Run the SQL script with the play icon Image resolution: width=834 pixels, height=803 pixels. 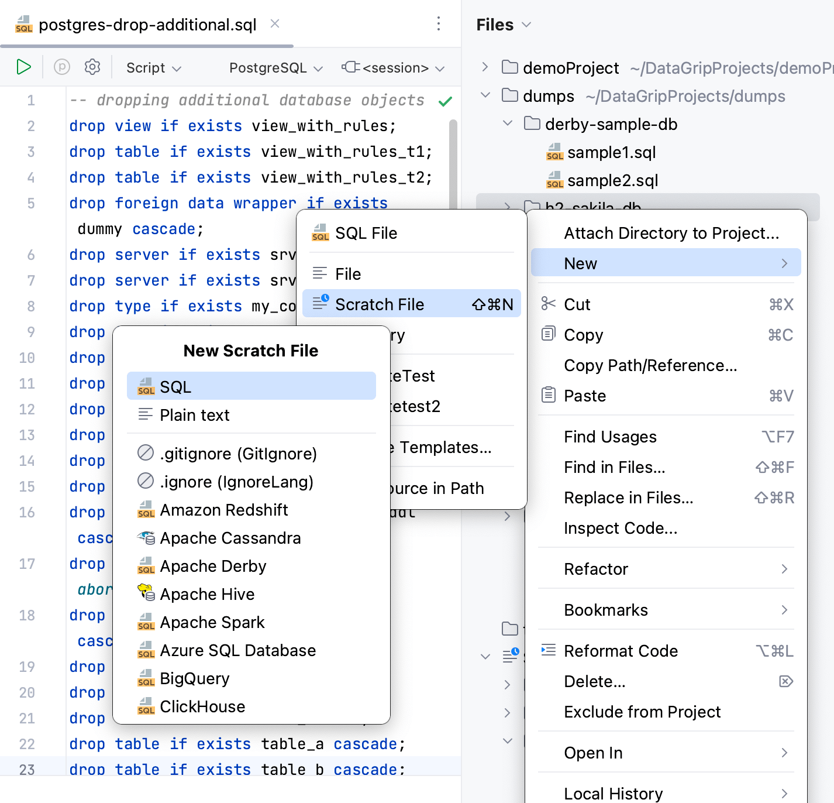(x=23, y=67)
